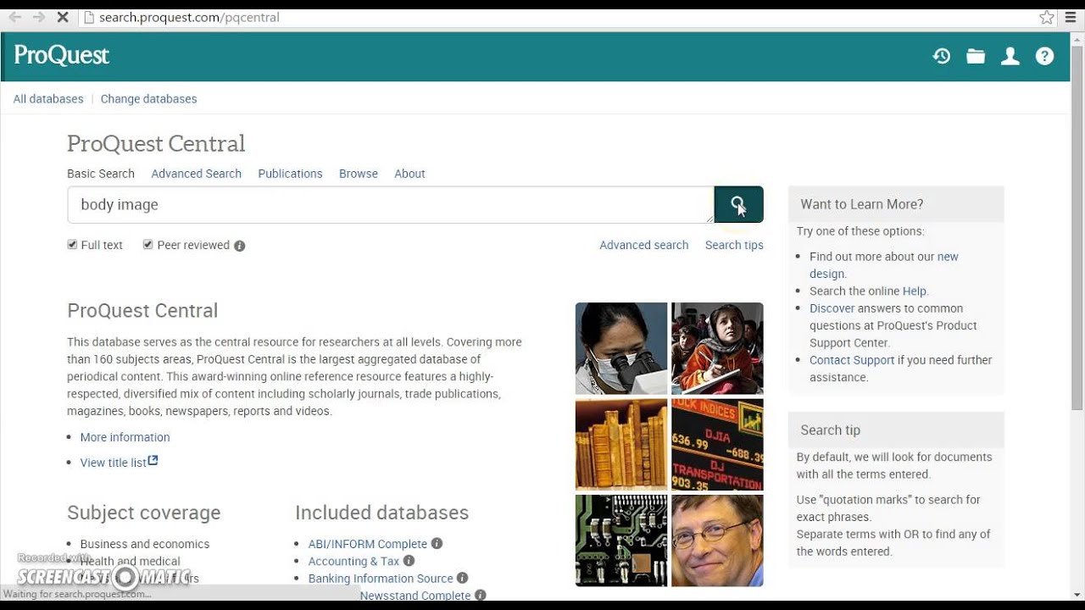The image size is (1085, 610).
Task: Open the All databases link
Action: [48, 99]
